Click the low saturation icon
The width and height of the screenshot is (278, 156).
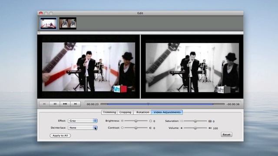[182, 121]
